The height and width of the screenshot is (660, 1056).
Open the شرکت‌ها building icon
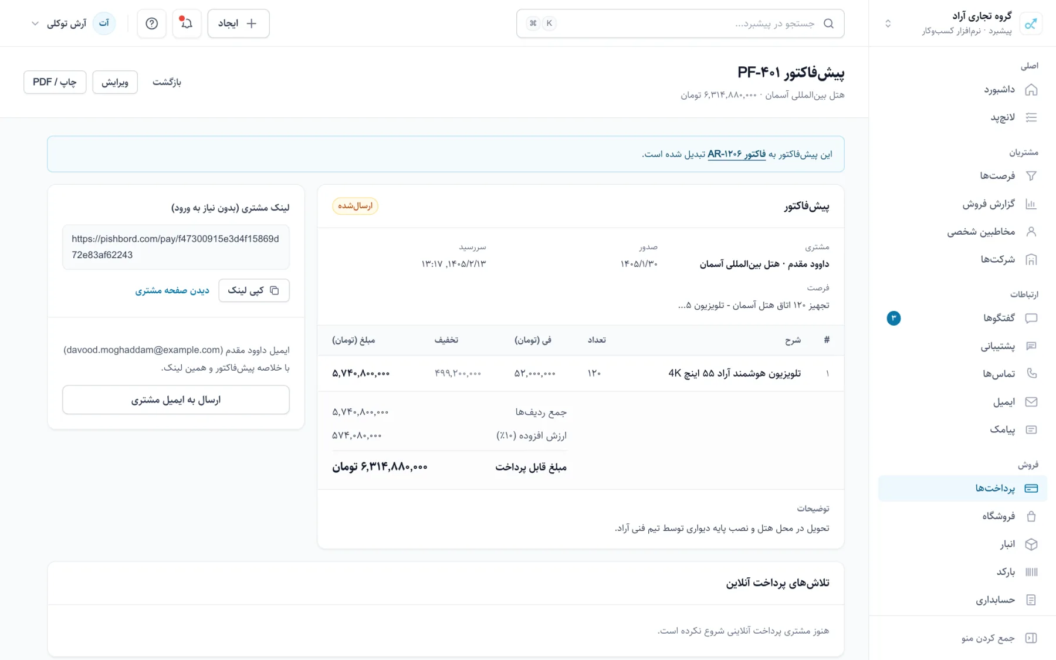(1031, 259)
